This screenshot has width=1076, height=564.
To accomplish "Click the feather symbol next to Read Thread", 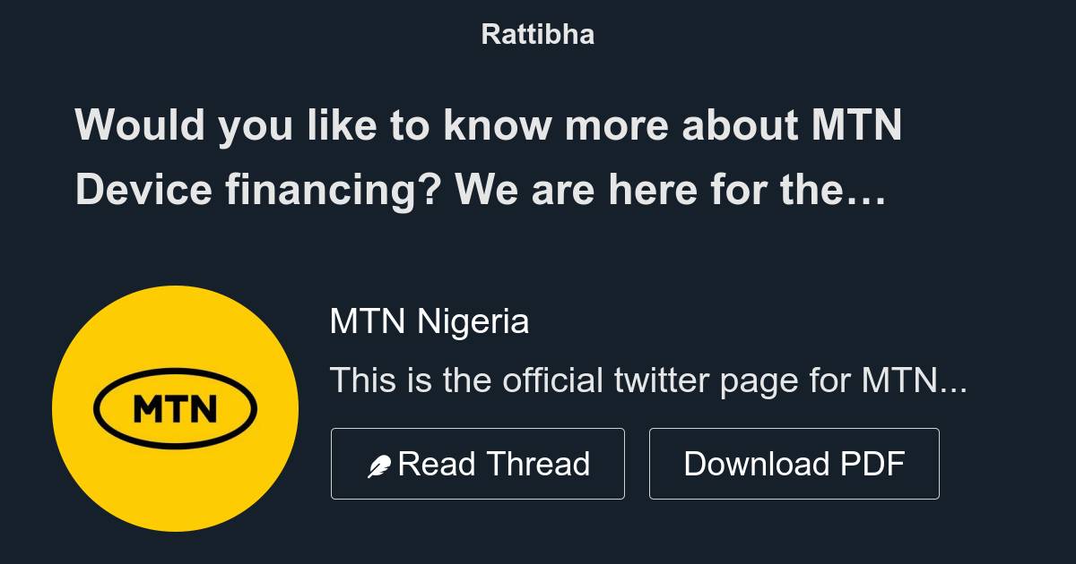I will tap(380, 463).
